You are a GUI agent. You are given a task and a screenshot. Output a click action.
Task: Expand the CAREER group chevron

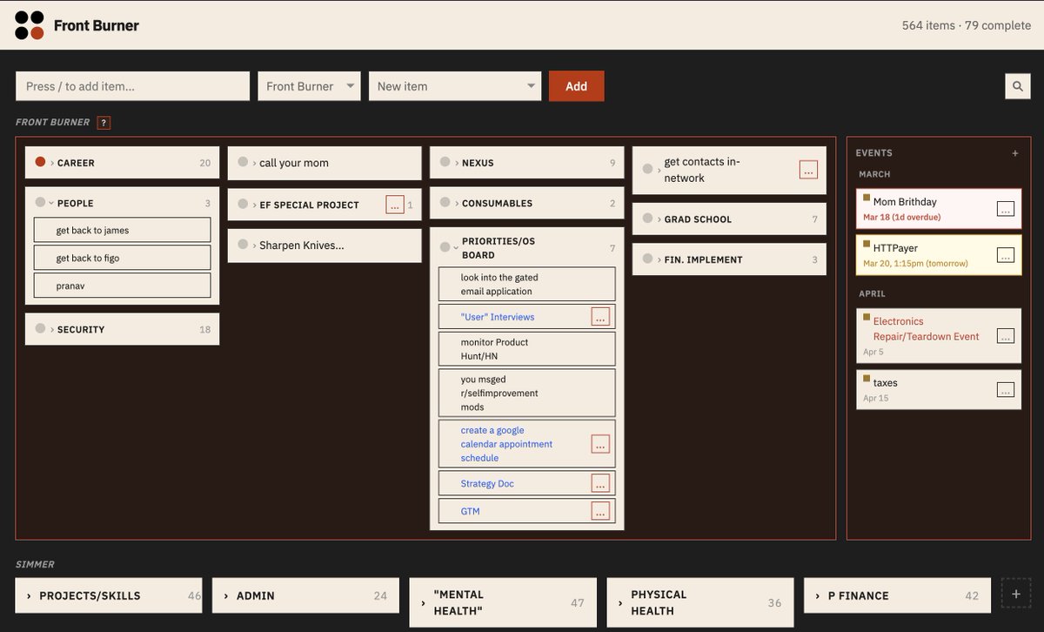tap(52, 163)
